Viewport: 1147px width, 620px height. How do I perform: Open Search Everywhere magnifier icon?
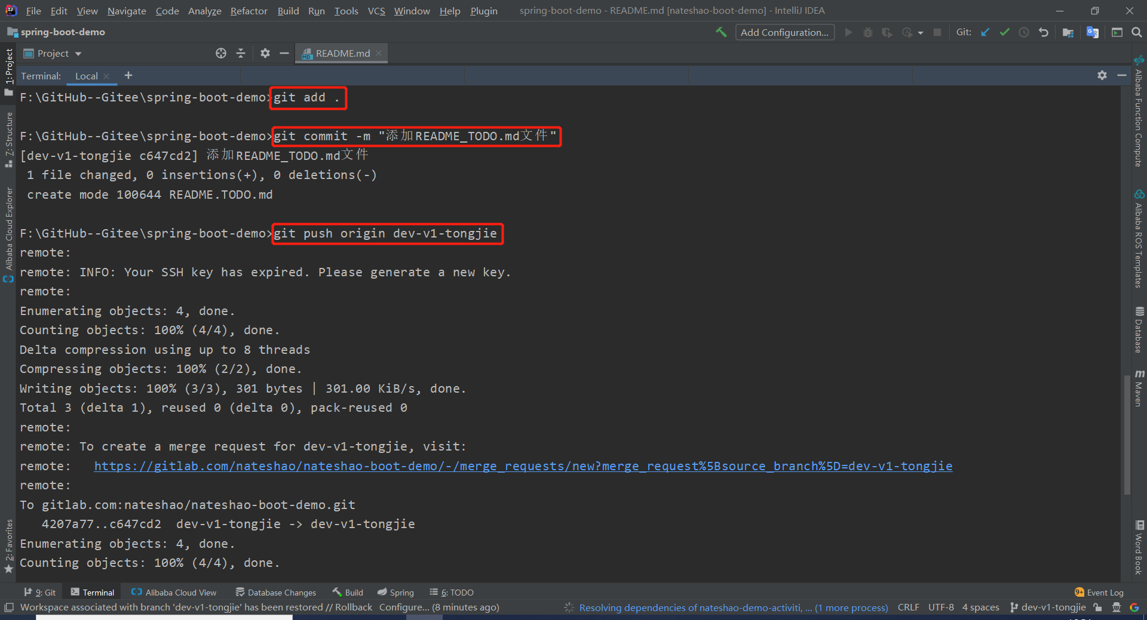pyautogui.click(x=1137, y=32)
